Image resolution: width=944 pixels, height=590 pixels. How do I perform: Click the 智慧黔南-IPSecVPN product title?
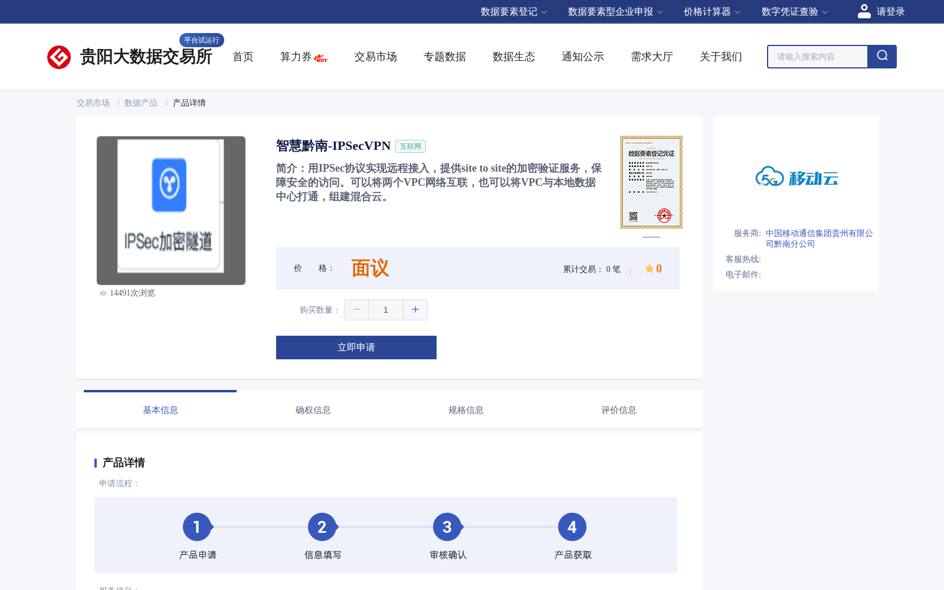point(333,146)
